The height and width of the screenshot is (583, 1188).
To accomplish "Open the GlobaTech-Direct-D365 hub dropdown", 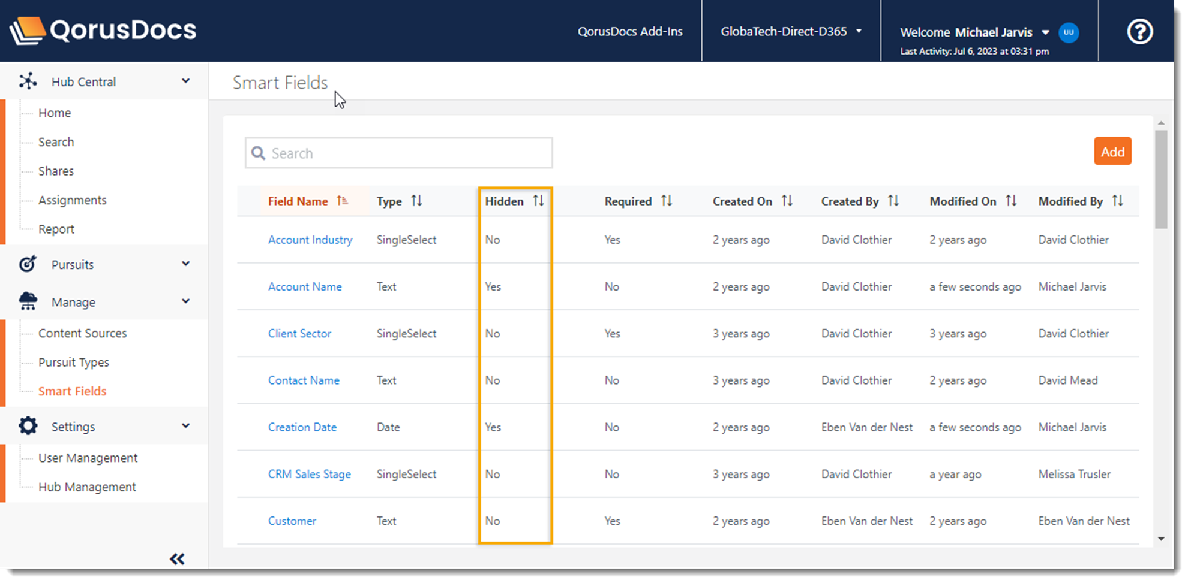I will 791,31.
